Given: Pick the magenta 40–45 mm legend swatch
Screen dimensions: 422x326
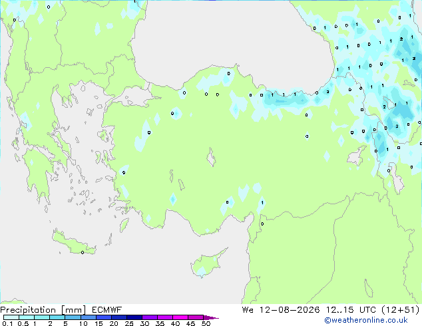Looking at the screenshot, I should [180, 317].
